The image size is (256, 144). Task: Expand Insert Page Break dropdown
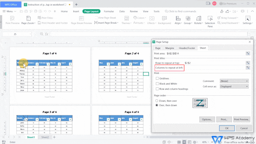[118, 23]
